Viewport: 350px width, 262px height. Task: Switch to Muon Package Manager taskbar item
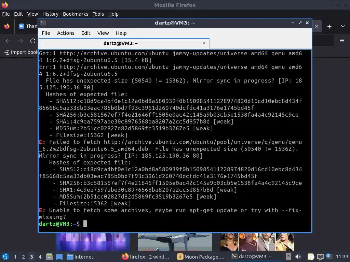(x=200, y=257)
